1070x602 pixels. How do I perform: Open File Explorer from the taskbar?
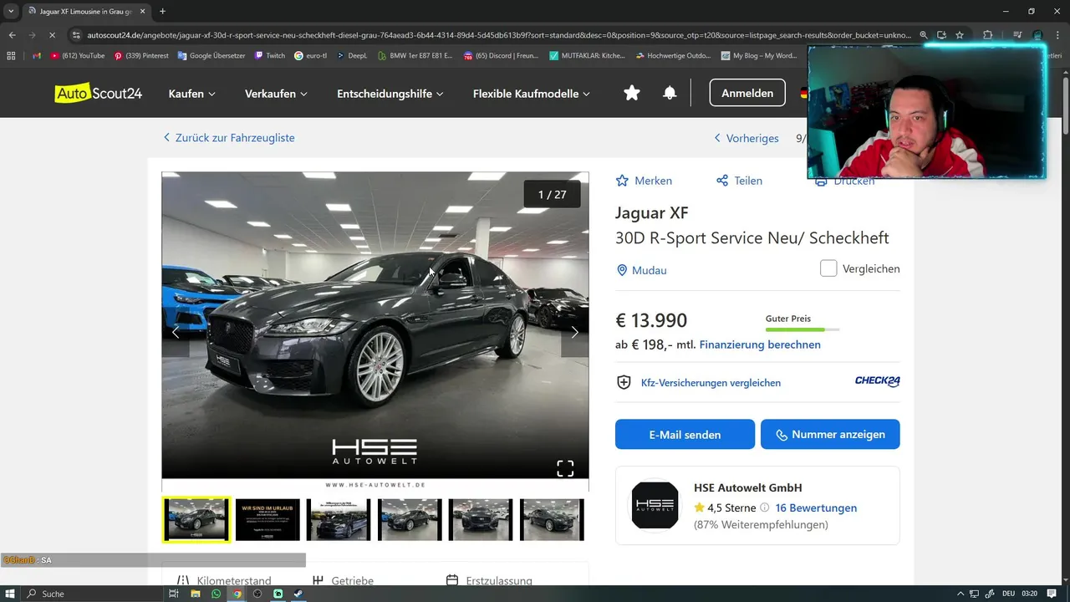pyautogui.click(x=196, y=594)
